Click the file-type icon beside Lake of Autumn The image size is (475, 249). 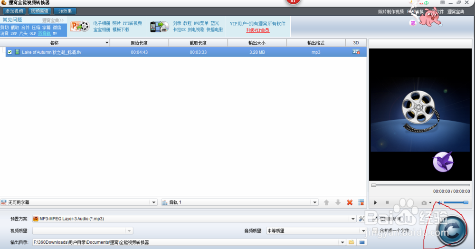click(17, 52)
